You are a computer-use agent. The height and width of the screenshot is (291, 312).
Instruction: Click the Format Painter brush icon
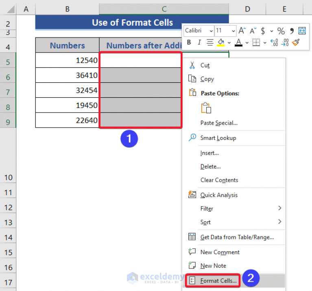coord(296,42)
